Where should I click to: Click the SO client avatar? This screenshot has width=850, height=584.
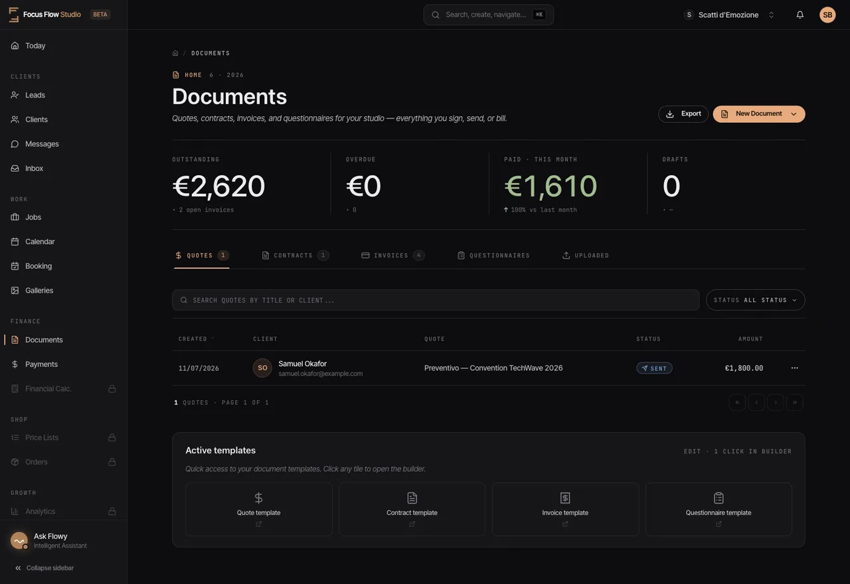(262, 368)
